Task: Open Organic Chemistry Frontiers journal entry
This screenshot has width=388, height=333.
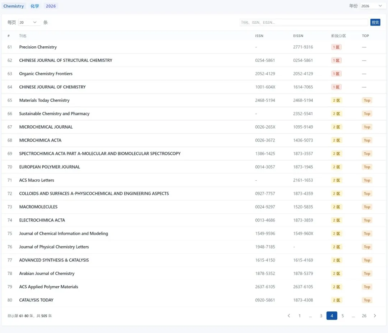Action: pos(46,74)
